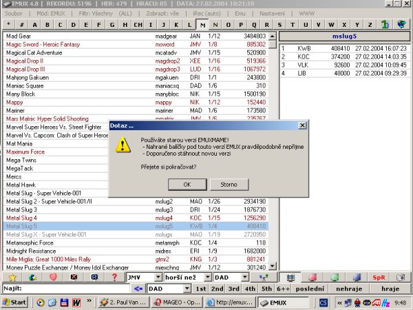413x310 pixels.
Task: Click the hraje filter button
Action: (390, 289)
